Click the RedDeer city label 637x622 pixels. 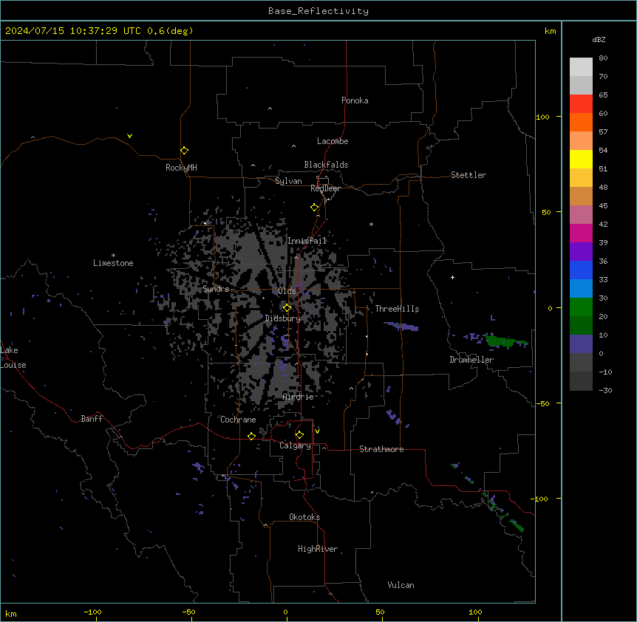point(325,188)
